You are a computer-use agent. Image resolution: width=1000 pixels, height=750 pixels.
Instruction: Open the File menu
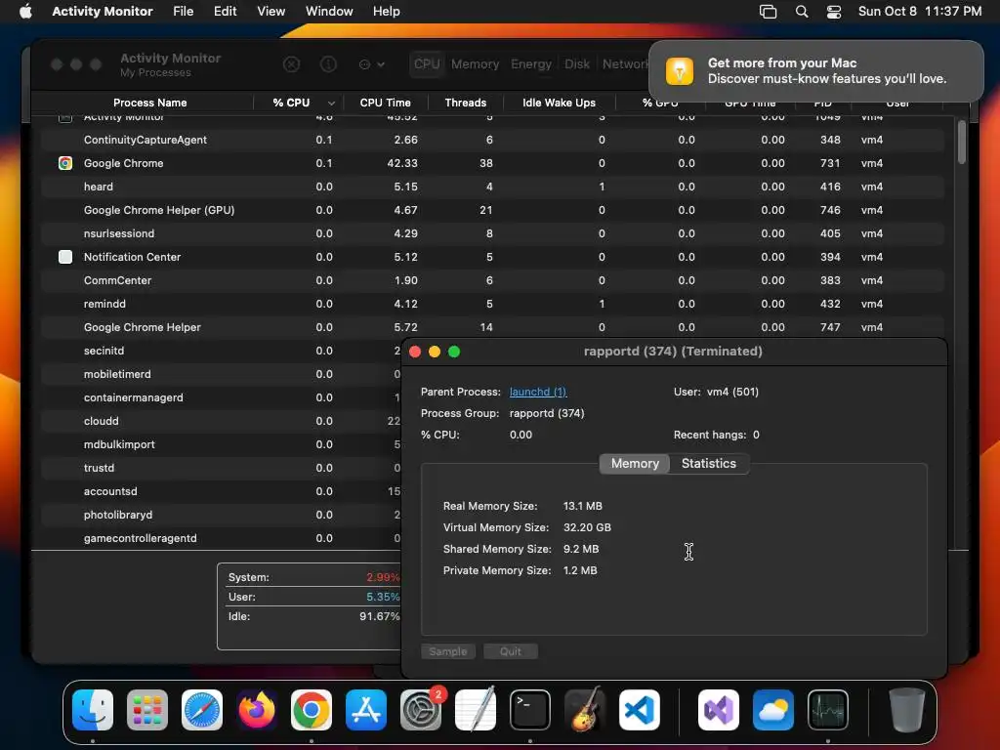click(183, 11)
